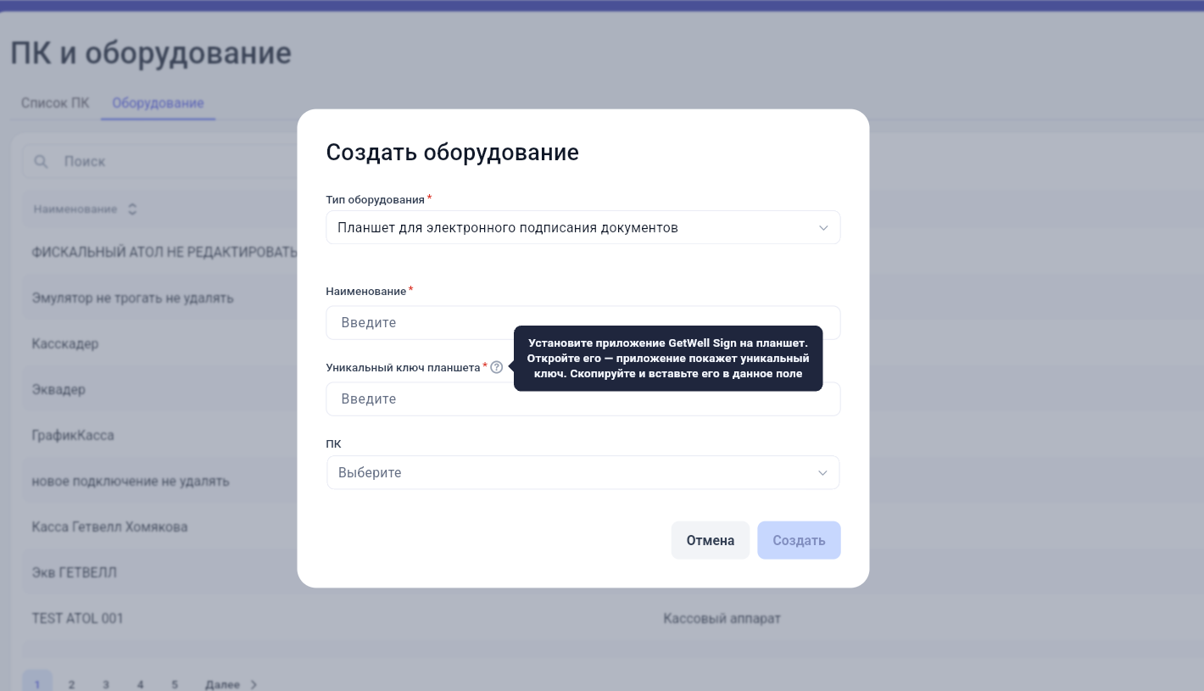The width and height of the screenshot is (1204, 691).
Task: Go to pagination page 3
Action: point(106,684)
